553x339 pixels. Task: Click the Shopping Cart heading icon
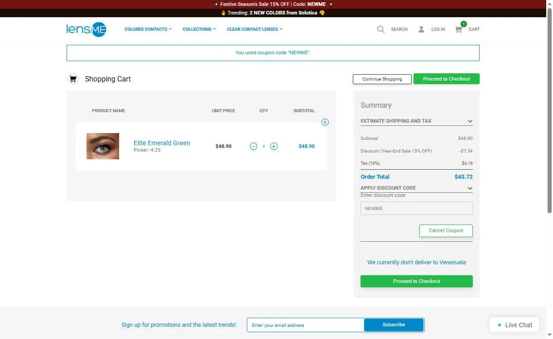(73, 79)
